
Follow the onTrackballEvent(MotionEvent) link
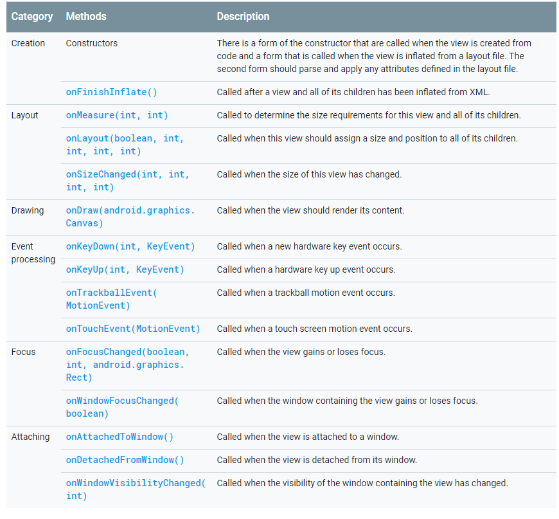tap(111, 299)
